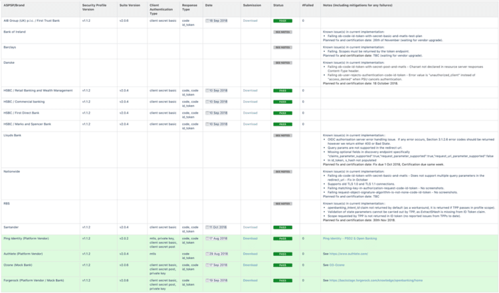Click the calendar icon in the AIB Group row
This screenshot has height=293, width=499.
click(x=207, y=21)
